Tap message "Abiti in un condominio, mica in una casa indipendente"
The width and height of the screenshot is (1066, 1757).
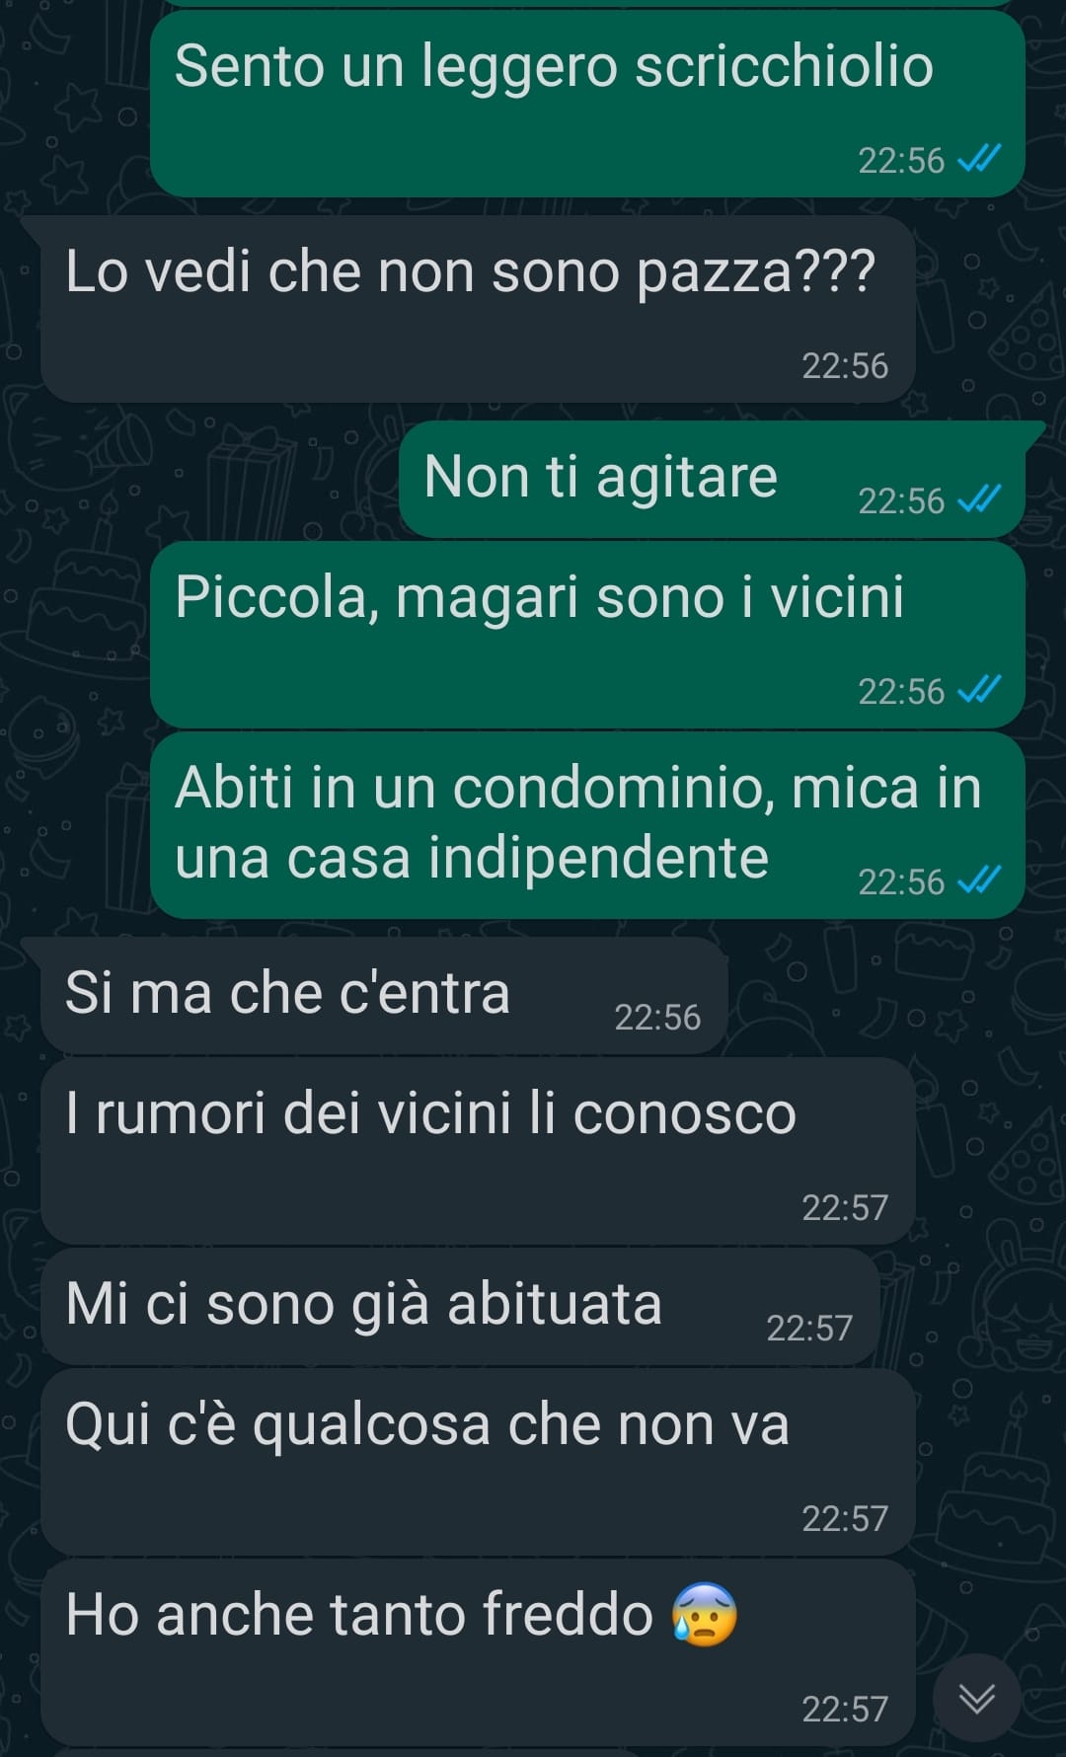coord(587,825)
